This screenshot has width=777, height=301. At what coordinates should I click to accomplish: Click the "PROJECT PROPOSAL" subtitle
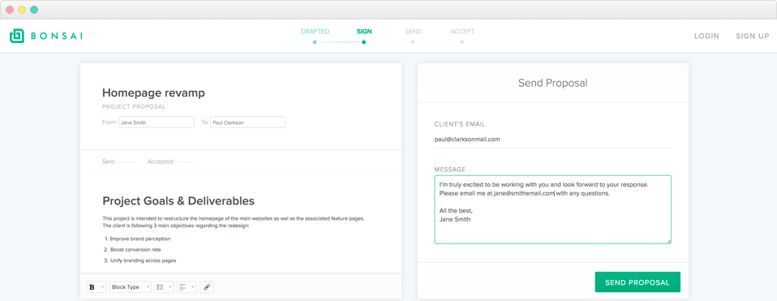tap(134, 106)
